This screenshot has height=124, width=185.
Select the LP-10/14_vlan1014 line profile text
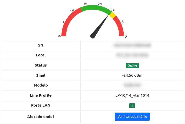132,95
